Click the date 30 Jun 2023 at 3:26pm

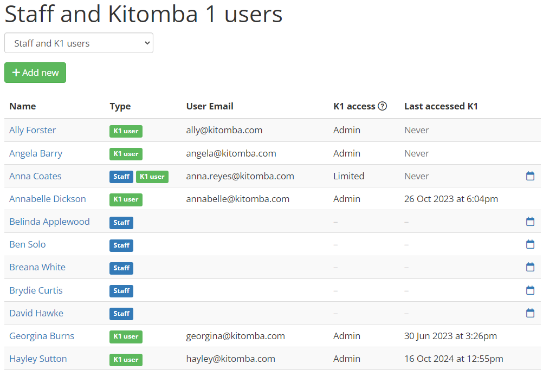coord(450,336)
